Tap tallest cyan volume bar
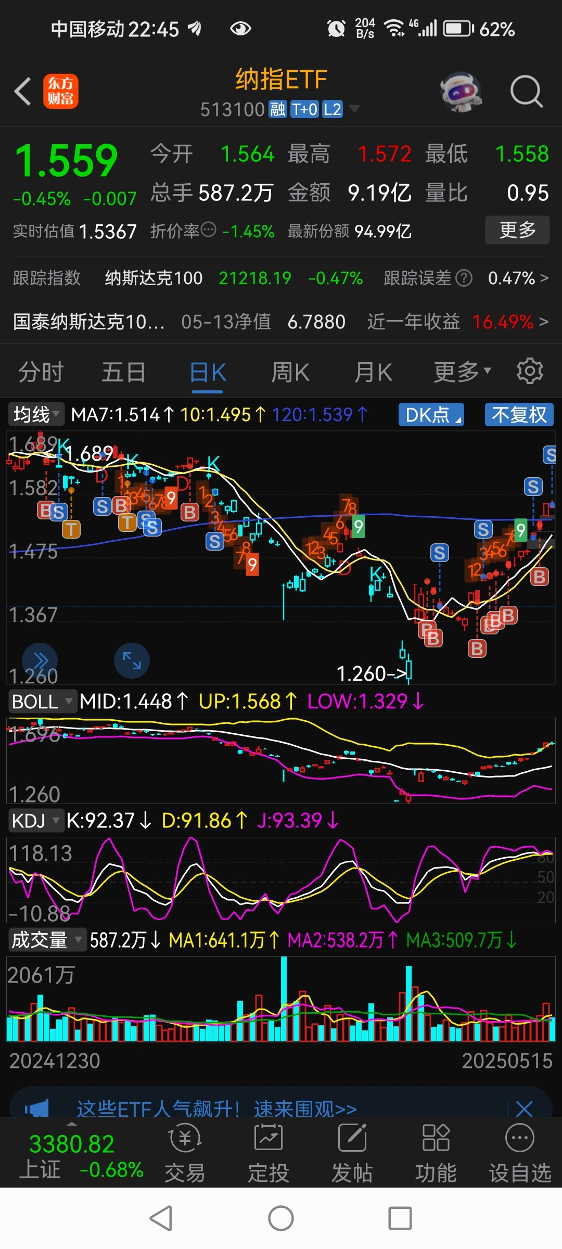This screenshot has width=562, height=1249. point(284,998)
